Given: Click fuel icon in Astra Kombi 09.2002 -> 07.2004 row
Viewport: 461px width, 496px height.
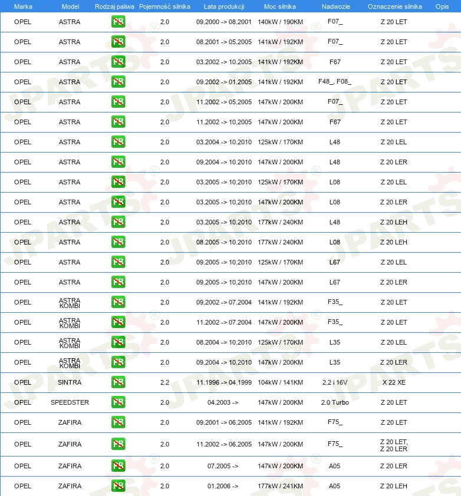Looking at the screenshot, I should pyautogui.click(x=118, y=302).
